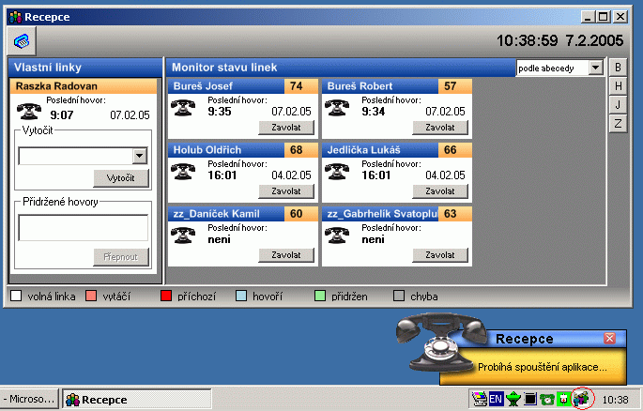Click extension number 68
This screenshot has width=643, height=411.
pyautogui.click(x=297, y=150)
